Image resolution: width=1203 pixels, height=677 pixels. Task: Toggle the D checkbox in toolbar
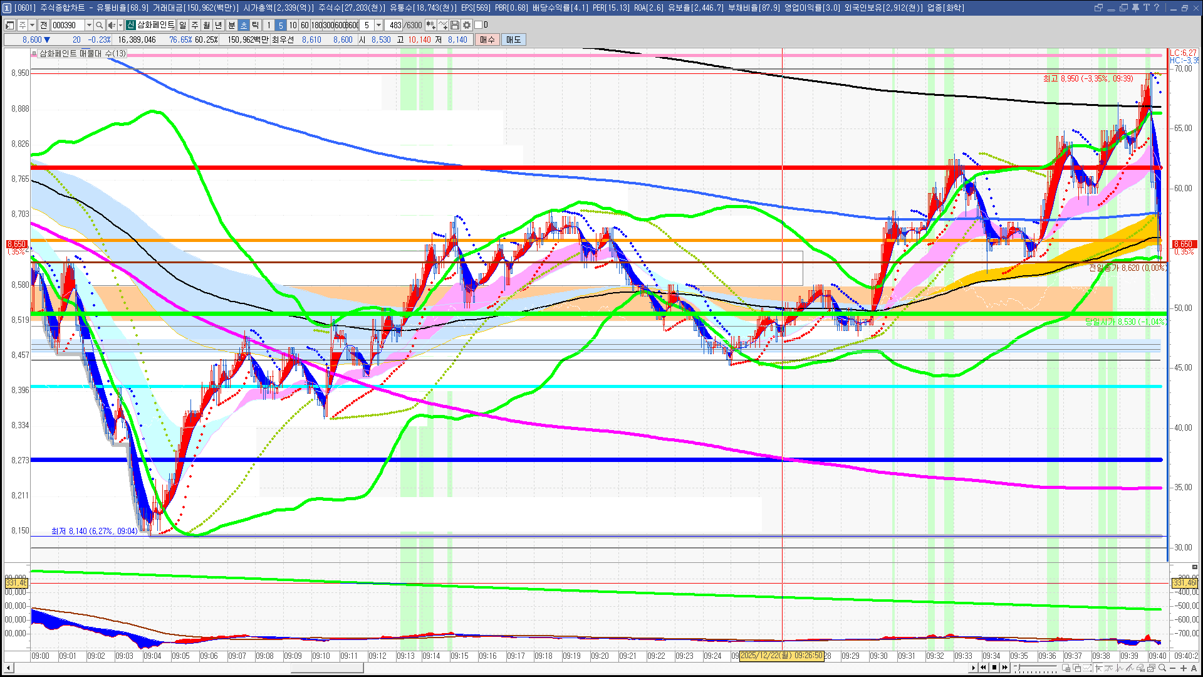tap(479, 25)
